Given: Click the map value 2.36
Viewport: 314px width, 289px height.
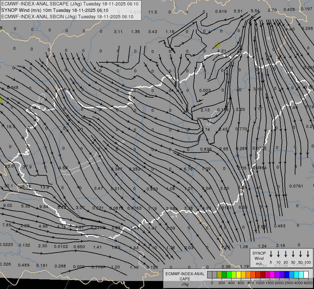Looking at the screenshot, I should [226, 267].
